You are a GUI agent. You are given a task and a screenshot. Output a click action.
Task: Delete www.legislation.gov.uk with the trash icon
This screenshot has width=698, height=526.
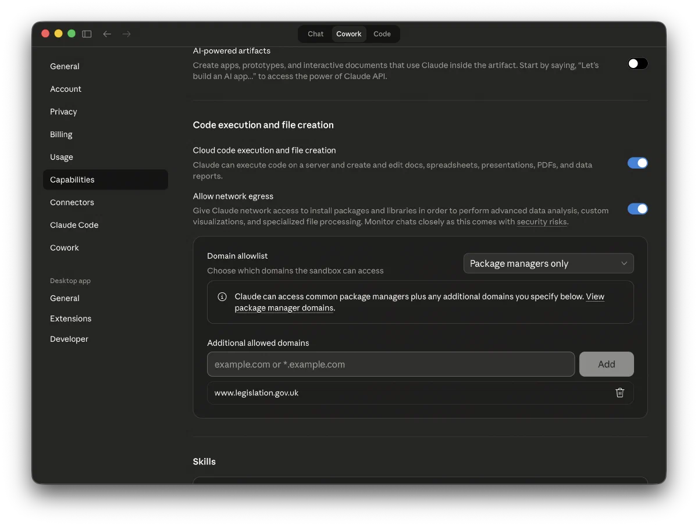tap(619, 393)
